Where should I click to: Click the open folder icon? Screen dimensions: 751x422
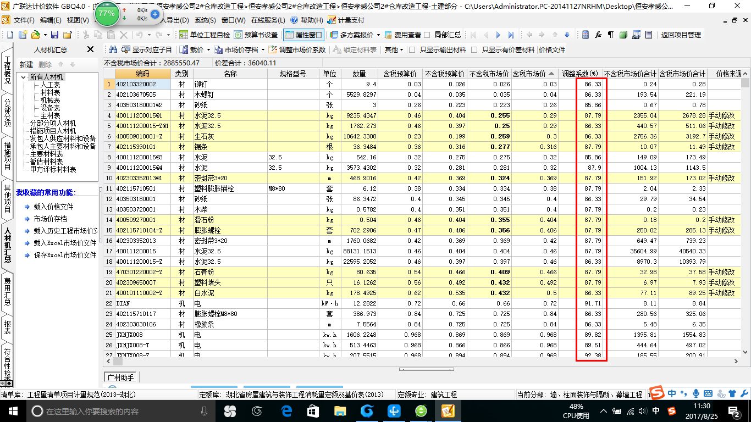(35, 35)
